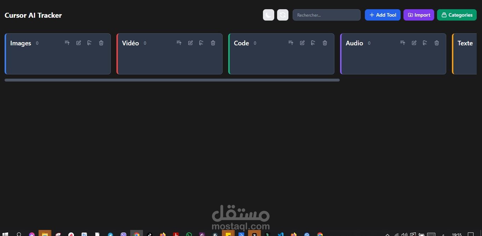Open Telegram from the taskbar

point(110,234)
